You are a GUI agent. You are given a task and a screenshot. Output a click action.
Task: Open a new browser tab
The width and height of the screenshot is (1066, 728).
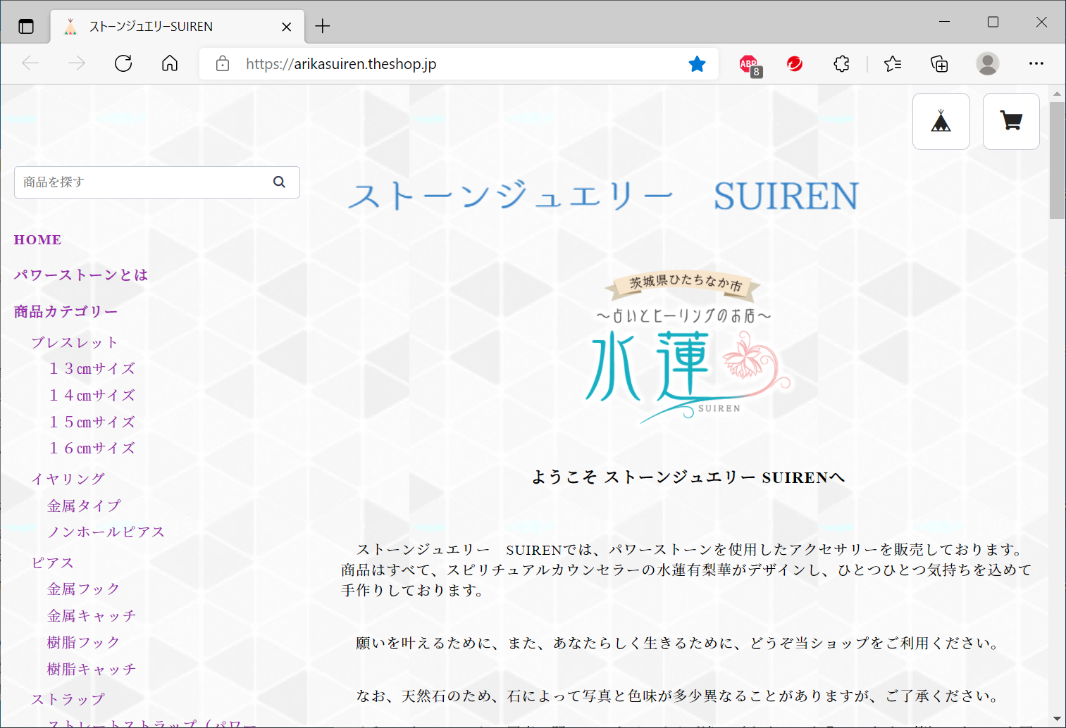tap(323, 27)
